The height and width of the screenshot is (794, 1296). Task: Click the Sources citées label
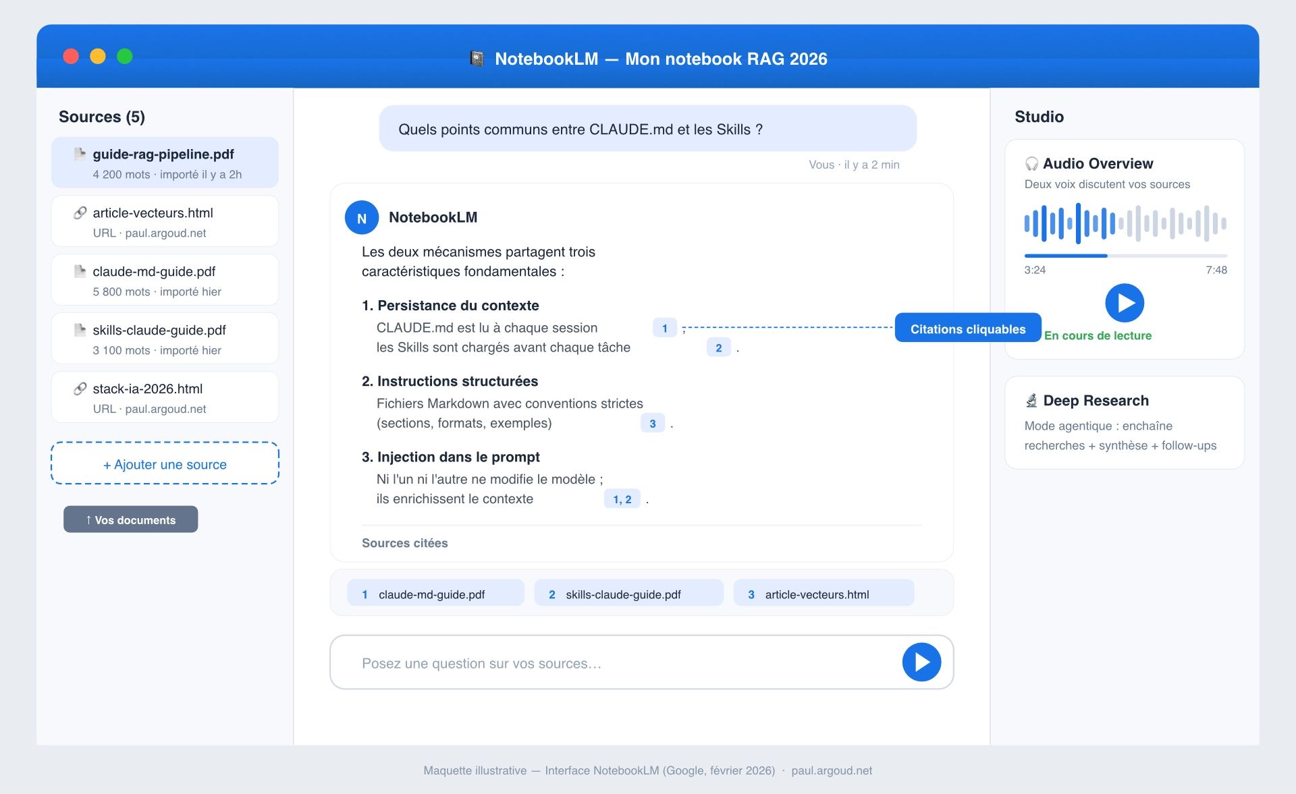point(405,543)
